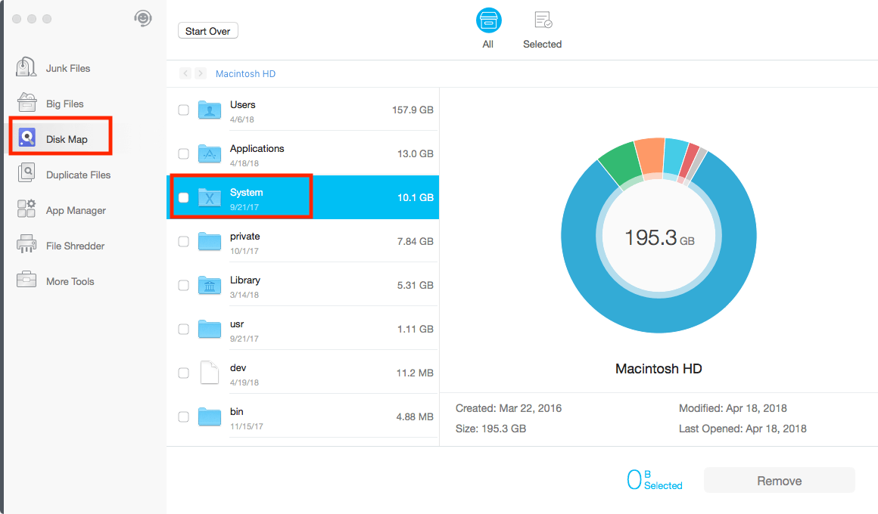
Task: Check the Users folder checkbox
Action: point(183,110)
